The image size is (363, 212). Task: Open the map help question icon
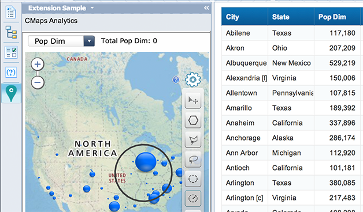click(176, 80)
